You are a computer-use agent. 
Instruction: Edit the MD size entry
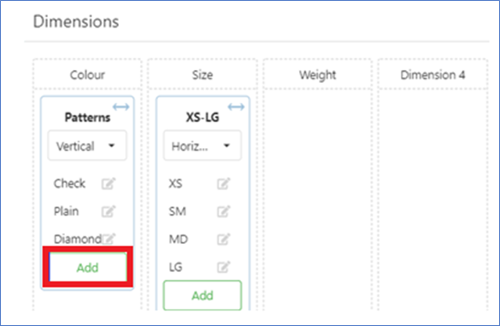224,239
